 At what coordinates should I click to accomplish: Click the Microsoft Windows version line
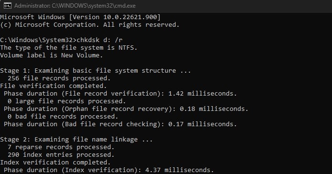[x=80, y=17]
